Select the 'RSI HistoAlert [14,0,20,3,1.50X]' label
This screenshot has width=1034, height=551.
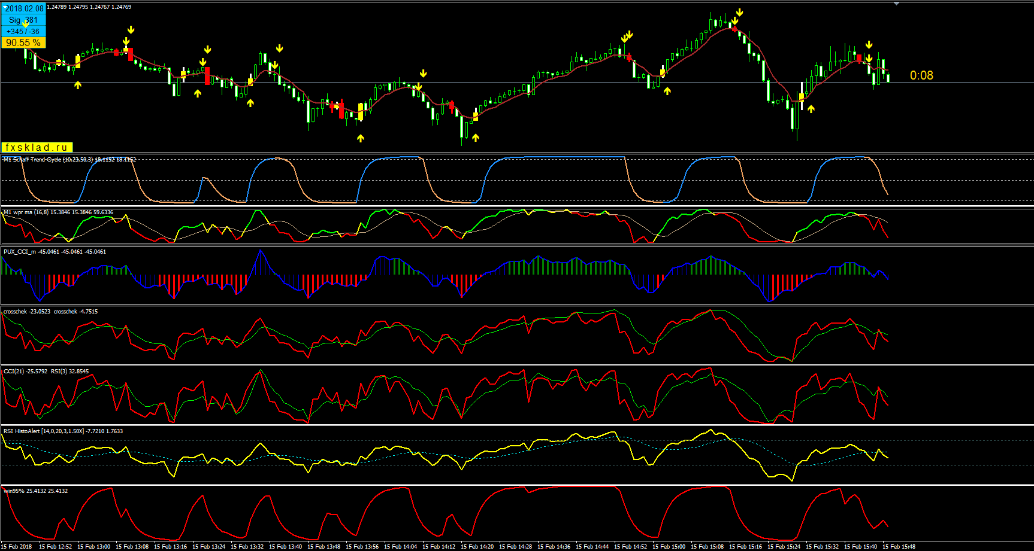[x=44, y=431]
